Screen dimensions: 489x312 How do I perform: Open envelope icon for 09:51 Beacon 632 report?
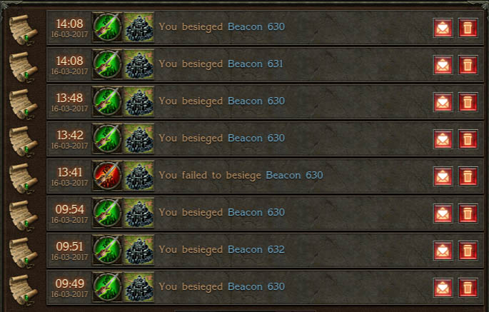(443, 251)
